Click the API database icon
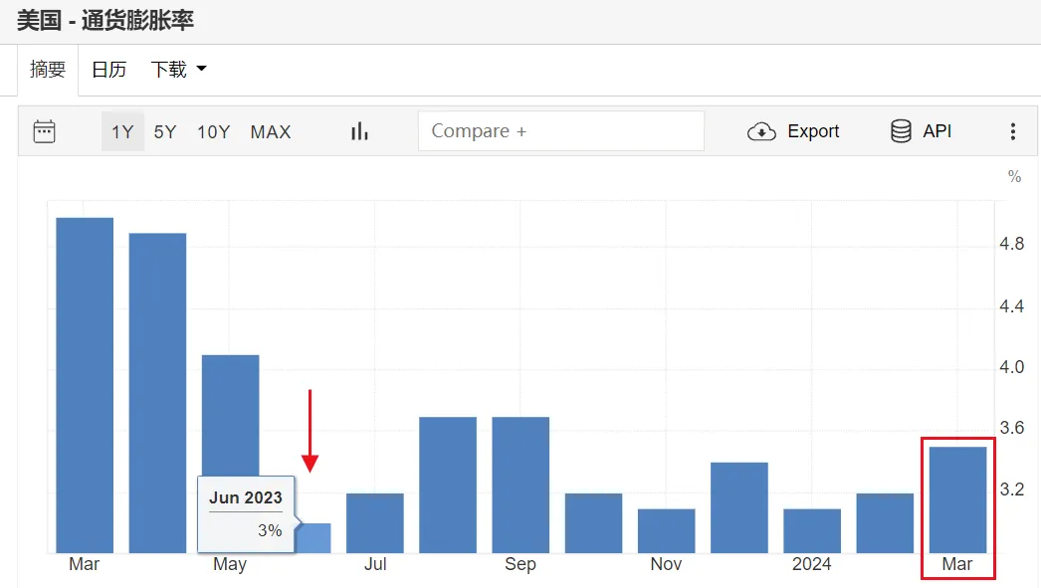 point(901,131)
